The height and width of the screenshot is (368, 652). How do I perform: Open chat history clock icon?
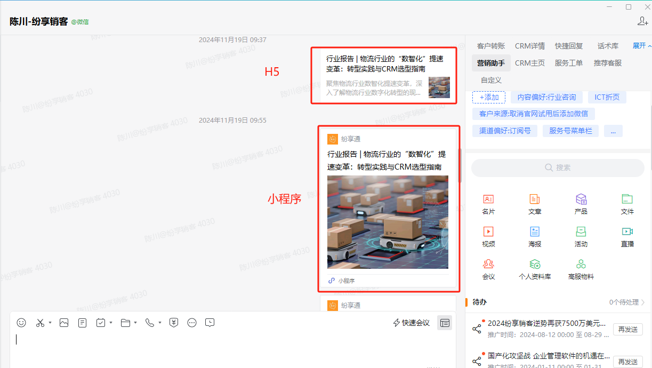(x=210, y=323)
